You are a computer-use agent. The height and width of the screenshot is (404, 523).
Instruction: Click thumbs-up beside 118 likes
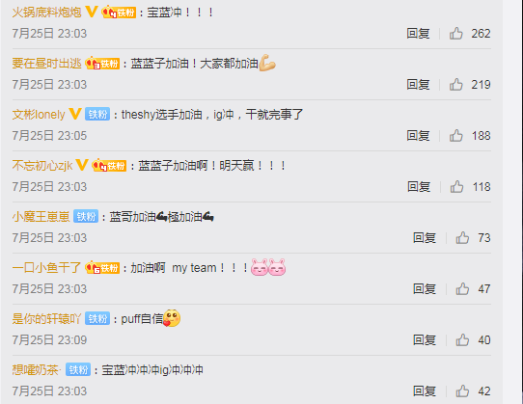pos(456,187)
